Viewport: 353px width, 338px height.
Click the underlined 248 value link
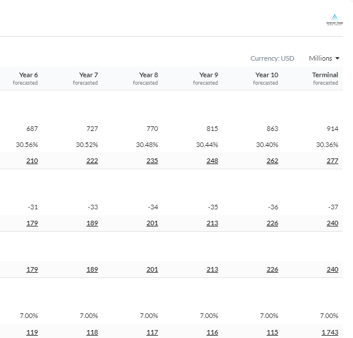(x=212, y=161)
